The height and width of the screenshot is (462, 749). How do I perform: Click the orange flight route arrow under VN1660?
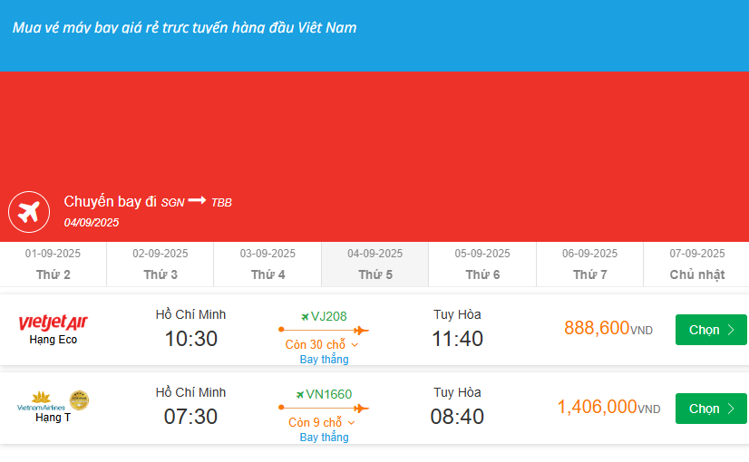[x=324, y=409]
